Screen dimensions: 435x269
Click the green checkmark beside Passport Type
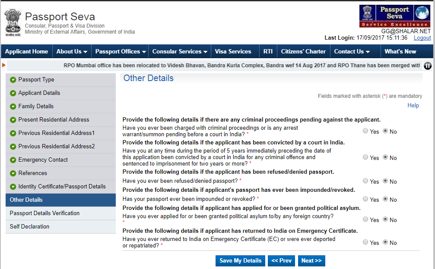tap(13, 80)
